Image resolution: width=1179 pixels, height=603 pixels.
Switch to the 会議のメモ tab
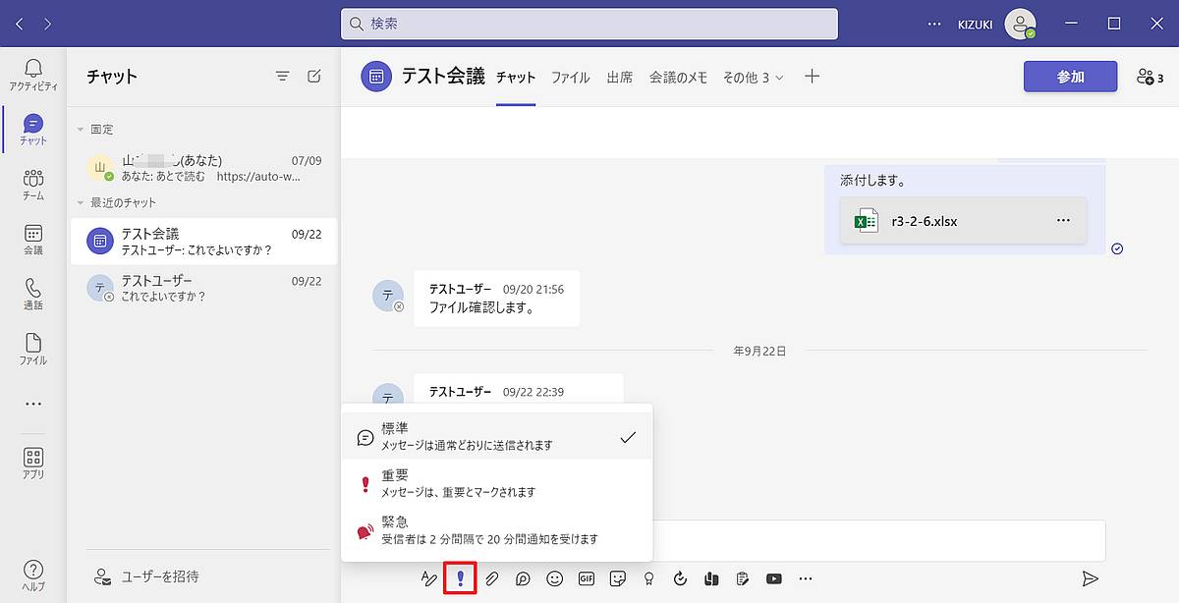click(678, 78)
